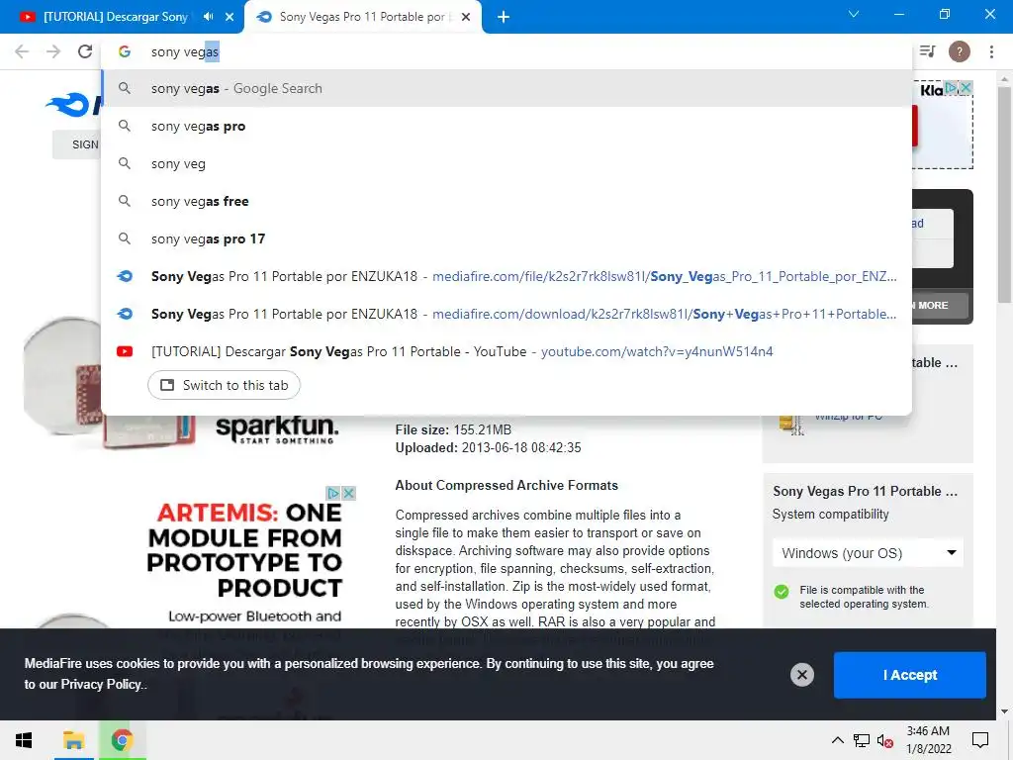Expand the 'Windows (your OS)' dropdown
Viewport: 1013px width, 760px height.
868,553
